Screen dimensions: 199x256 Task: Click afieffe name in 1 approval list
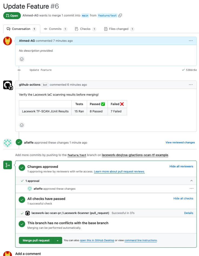click(x=38, y=189)
